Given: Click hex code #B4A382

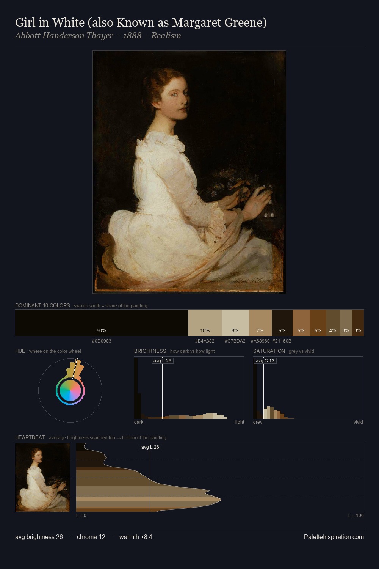Looking at the screenshot, I should [205, 341].
